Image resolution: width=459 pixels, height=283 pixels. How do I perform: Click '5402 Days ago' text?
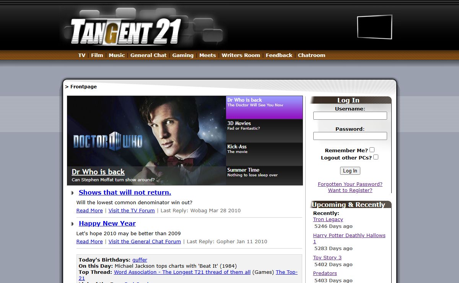click(334, 264)
